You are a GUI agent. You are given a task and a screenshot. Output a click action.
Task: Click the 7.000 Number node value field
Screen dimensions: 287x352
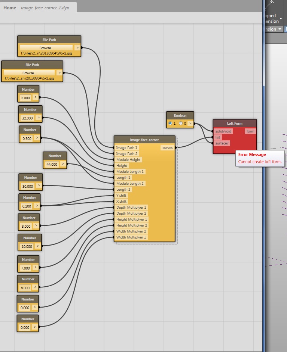[25, 268]
